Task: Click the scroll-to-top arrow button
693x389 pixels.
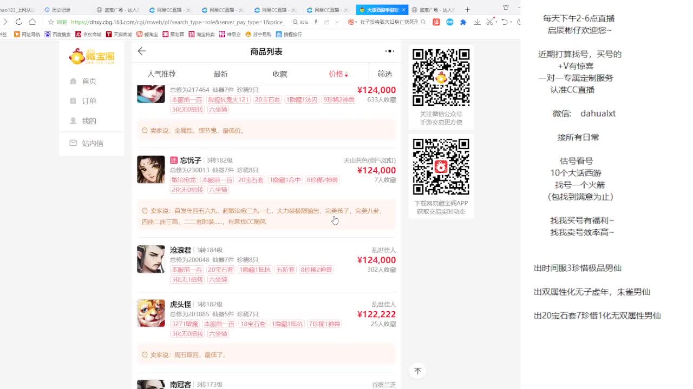Action: tap(417, 371)
